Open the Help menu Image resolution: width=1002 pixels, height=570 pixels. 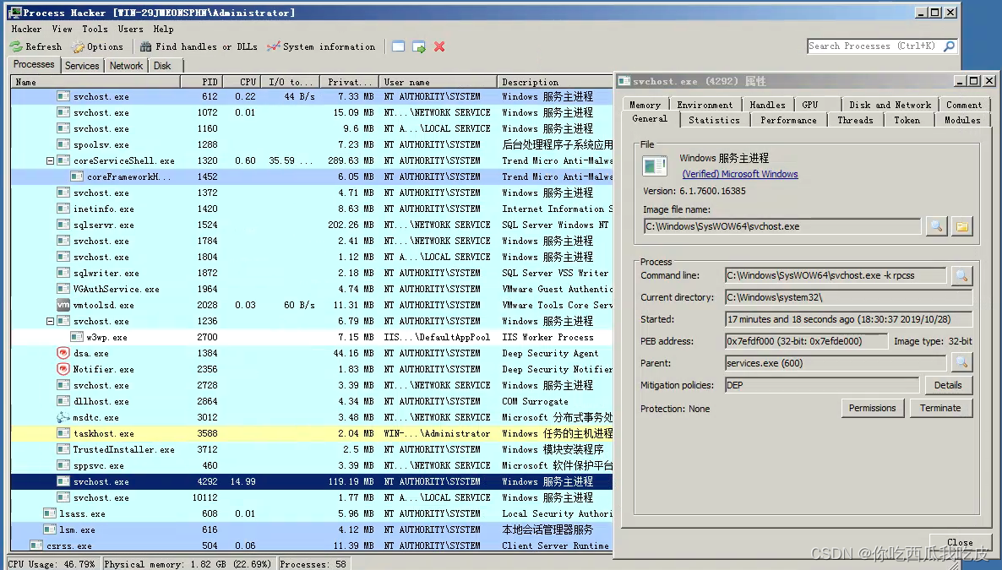pyautogui.click(x=163, y=29)
